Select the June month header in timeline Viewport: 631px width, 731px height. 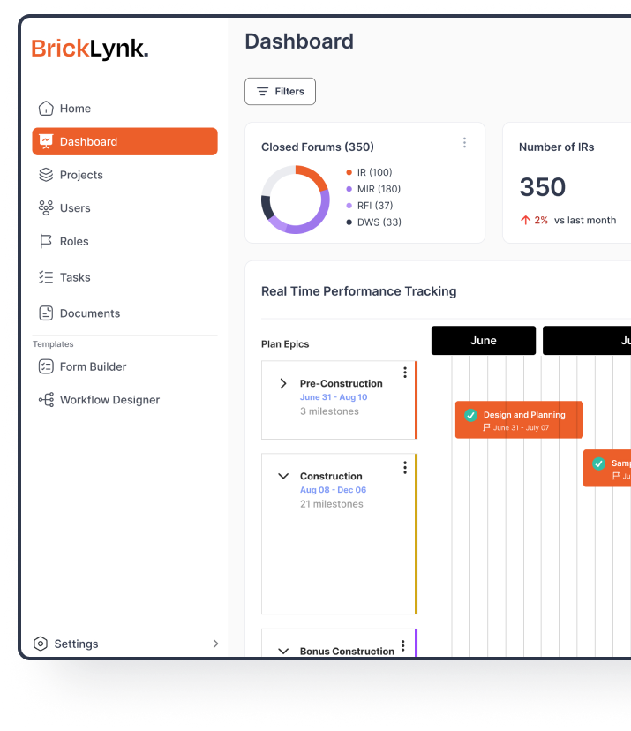click(483, 341)
